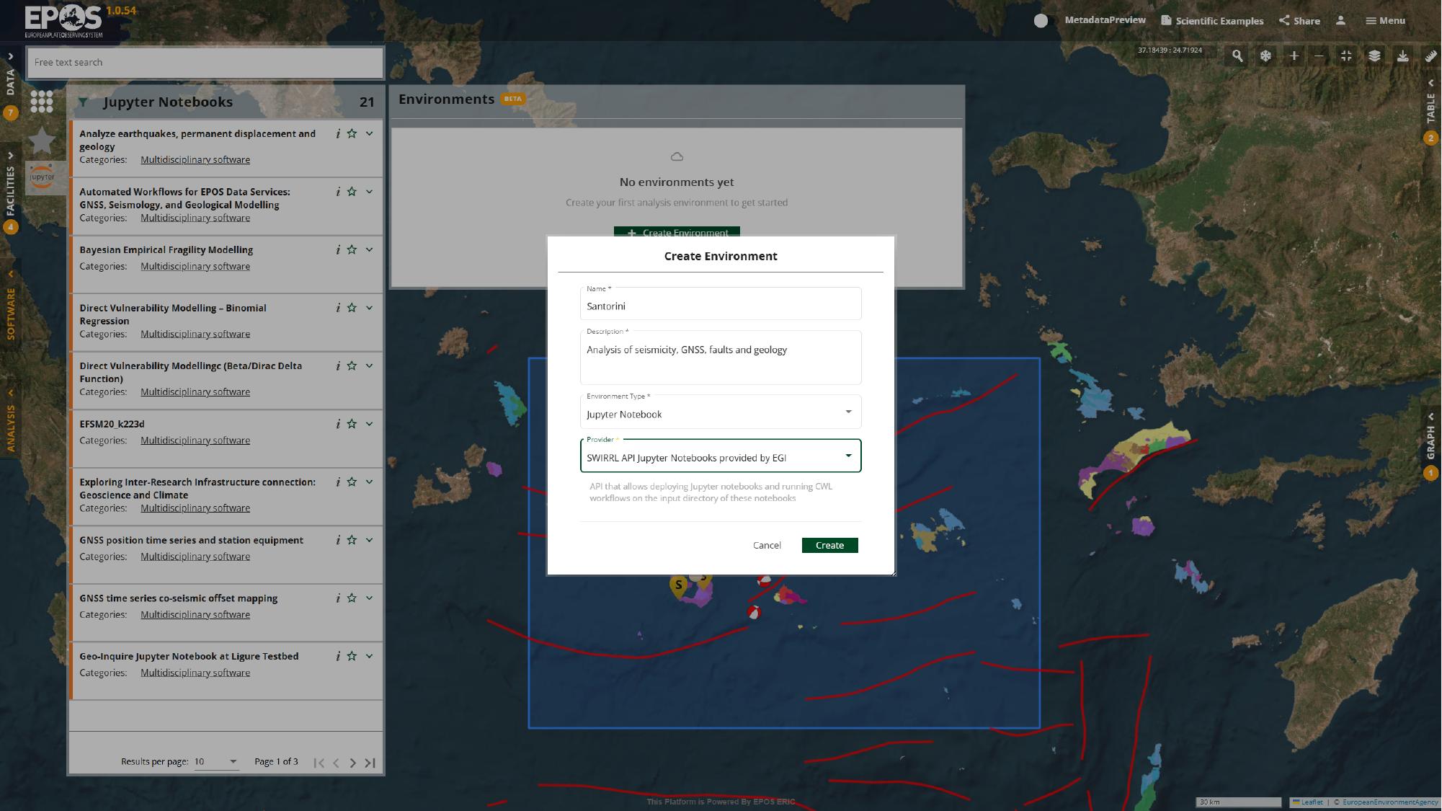
Task: Click the map search magnifier icon
Action: click(x=1237, y=56)
